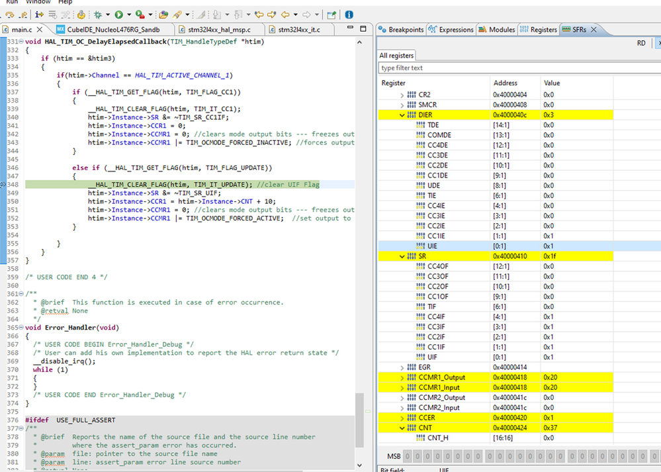The image size is (661, 472).
Task: Click the Back navigation arrow icon
Action: point(286,15)
